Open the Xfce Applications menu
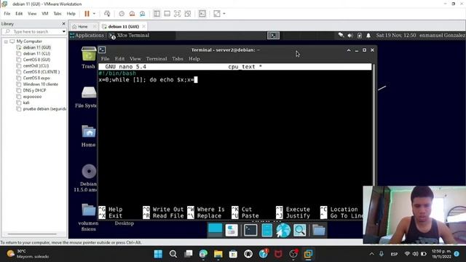The image size is (466, 262). [87, 36]
